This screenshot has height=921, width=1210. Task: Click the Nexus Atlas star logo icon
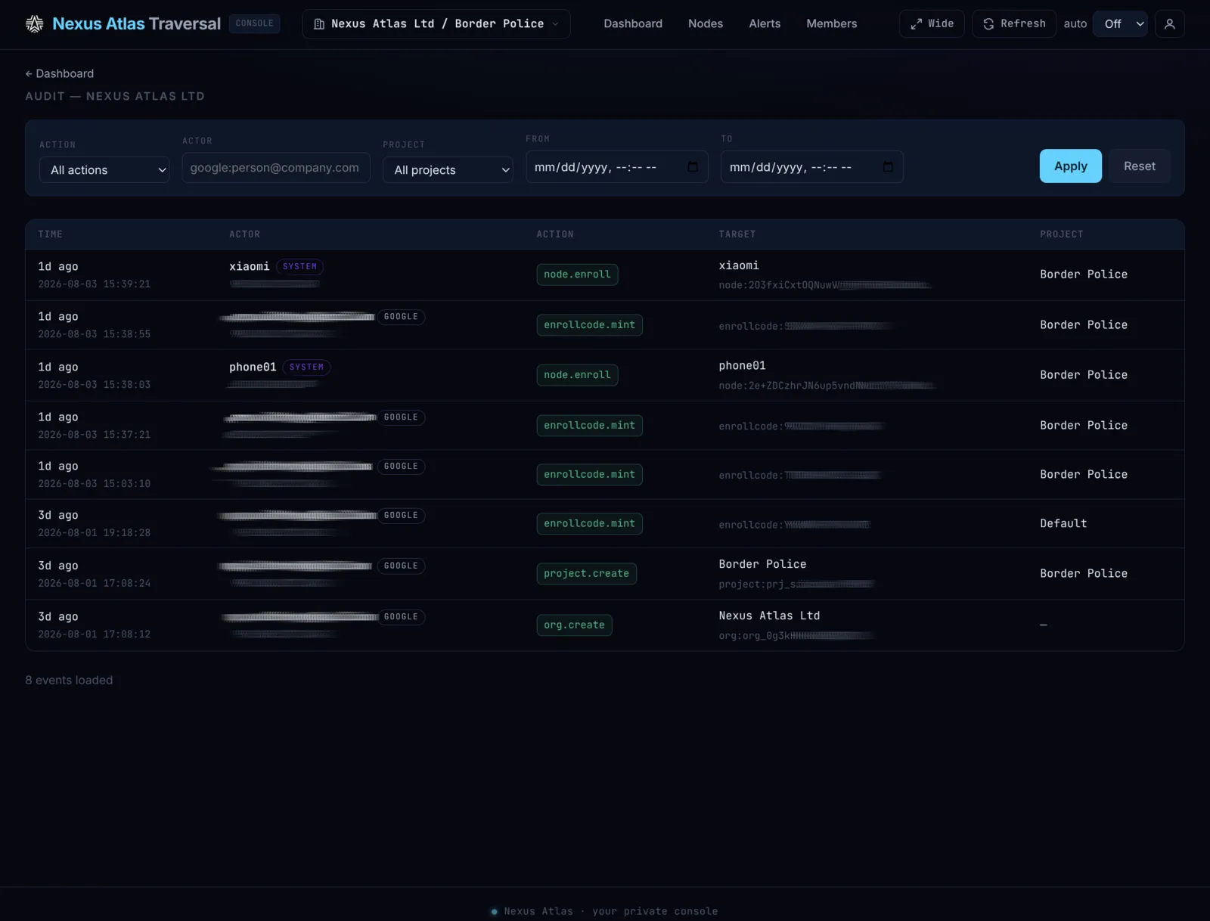coord(35,24)
